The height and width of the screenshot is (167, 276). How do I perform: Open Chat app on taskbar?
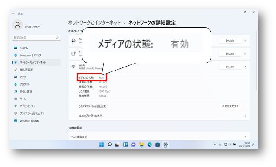pos(134,145)
